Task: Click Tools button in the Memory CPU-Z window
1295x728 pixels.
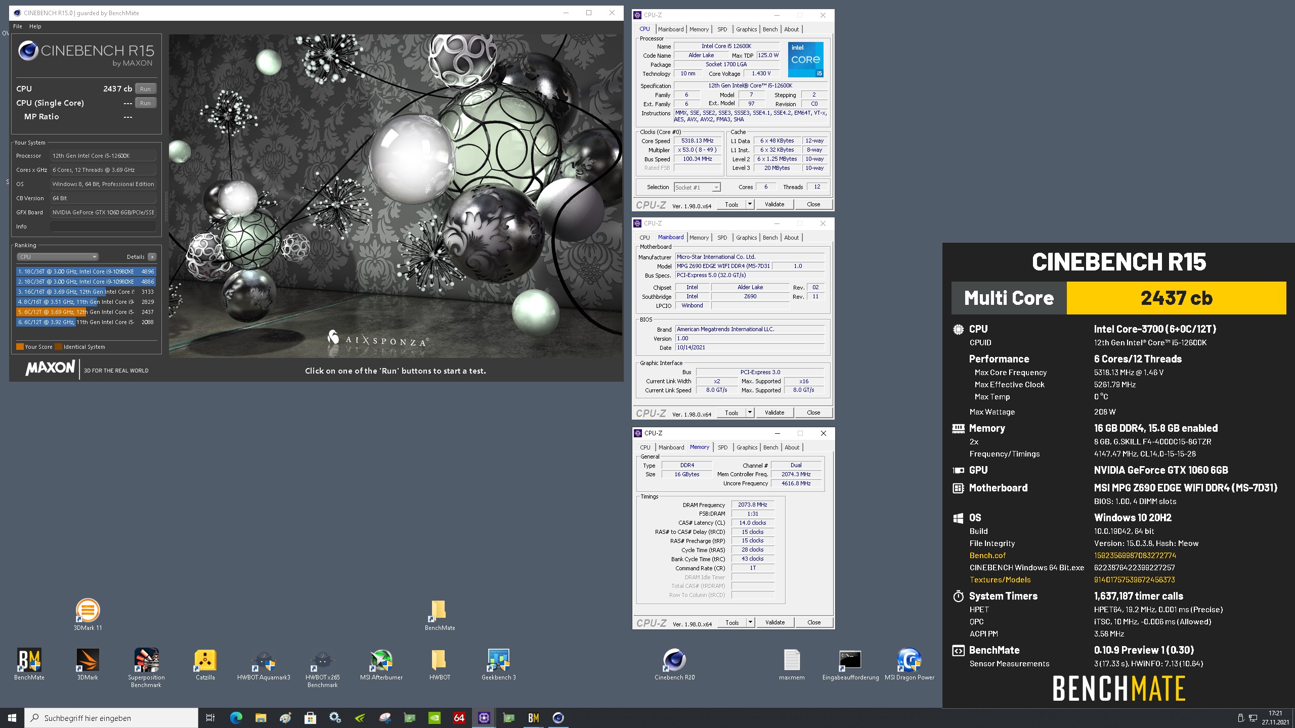Action: click(x=732, y=622)
